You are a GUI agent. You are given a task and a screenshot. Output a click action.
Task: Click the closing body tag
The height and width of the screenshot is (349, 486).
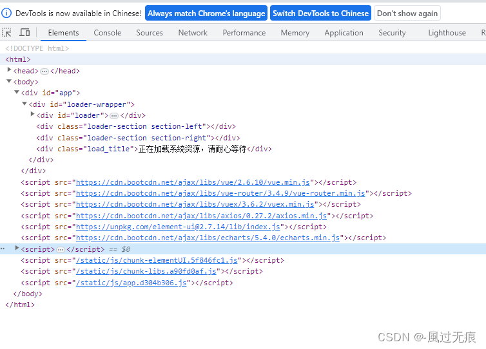click(x=28, y=294)
